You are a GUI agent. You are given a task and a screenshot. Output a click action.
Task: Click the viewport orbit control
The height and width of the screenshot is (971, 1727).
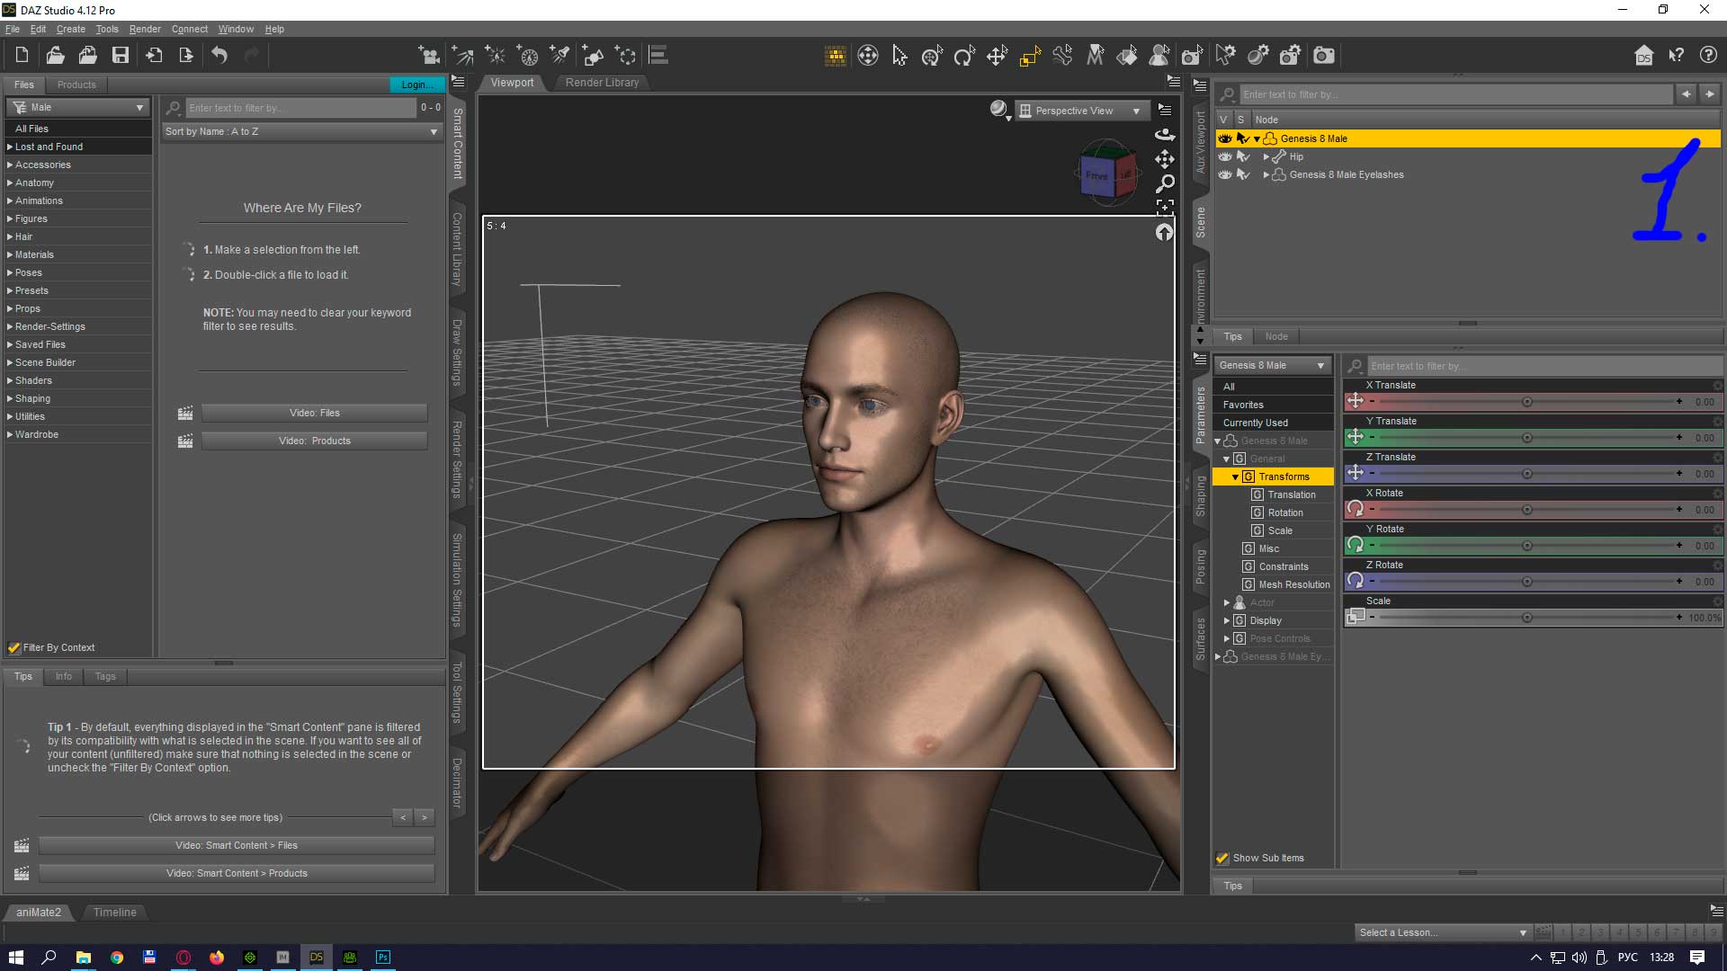pyautogui.click(x=1165, y=134)
